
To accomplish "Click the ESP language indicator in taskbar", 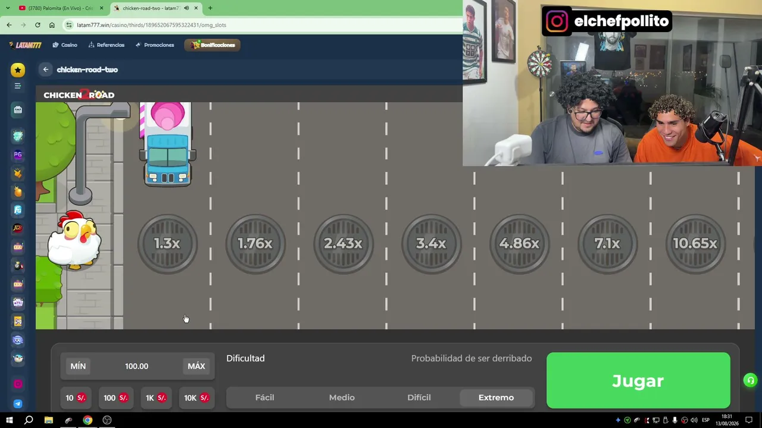I will (x=705, y=420).
